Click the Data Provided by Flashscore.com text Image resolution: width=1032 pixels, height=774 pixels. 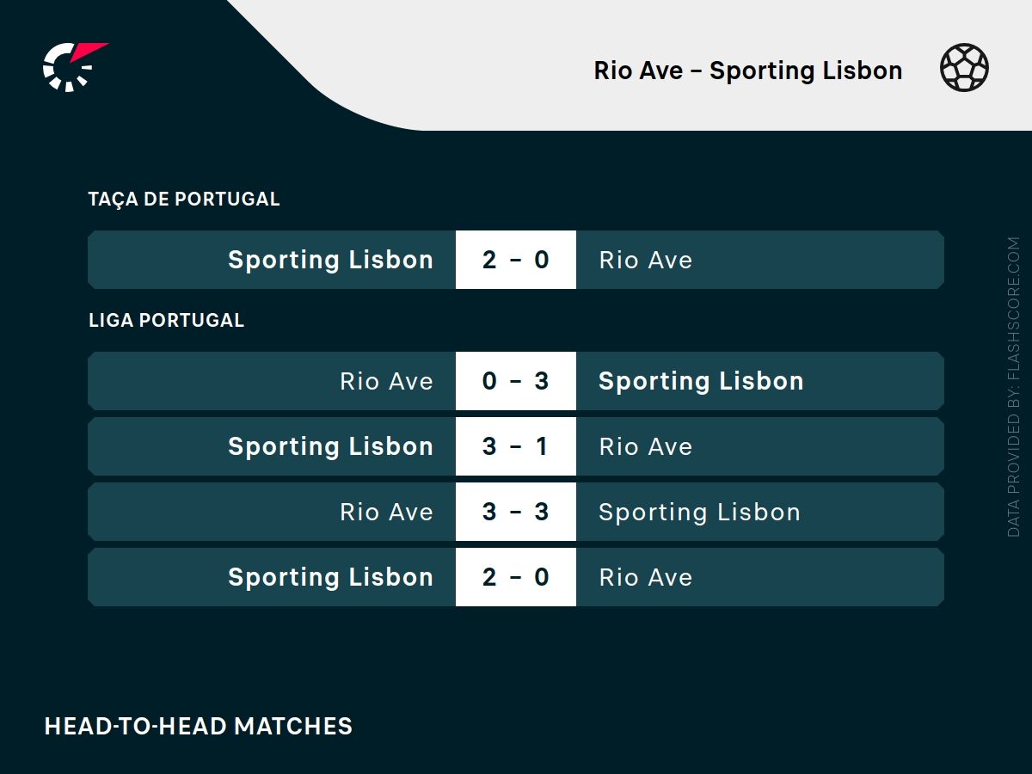tap(1014, 387)
